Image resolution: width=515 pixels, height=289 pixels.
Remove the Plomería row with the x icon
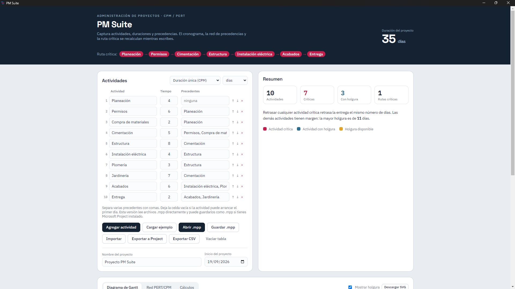coord(242,165)
